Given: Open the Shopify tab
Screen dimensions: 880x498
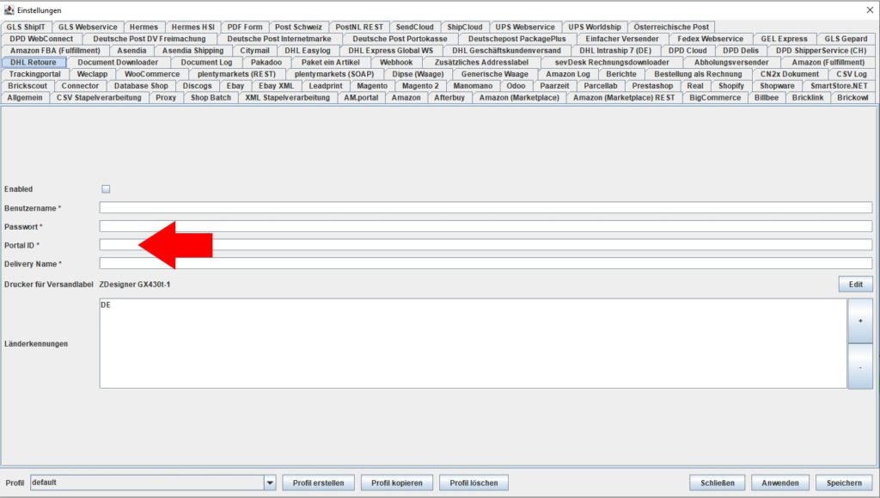Looking at the screenshot, I should (x=731, y=86).
